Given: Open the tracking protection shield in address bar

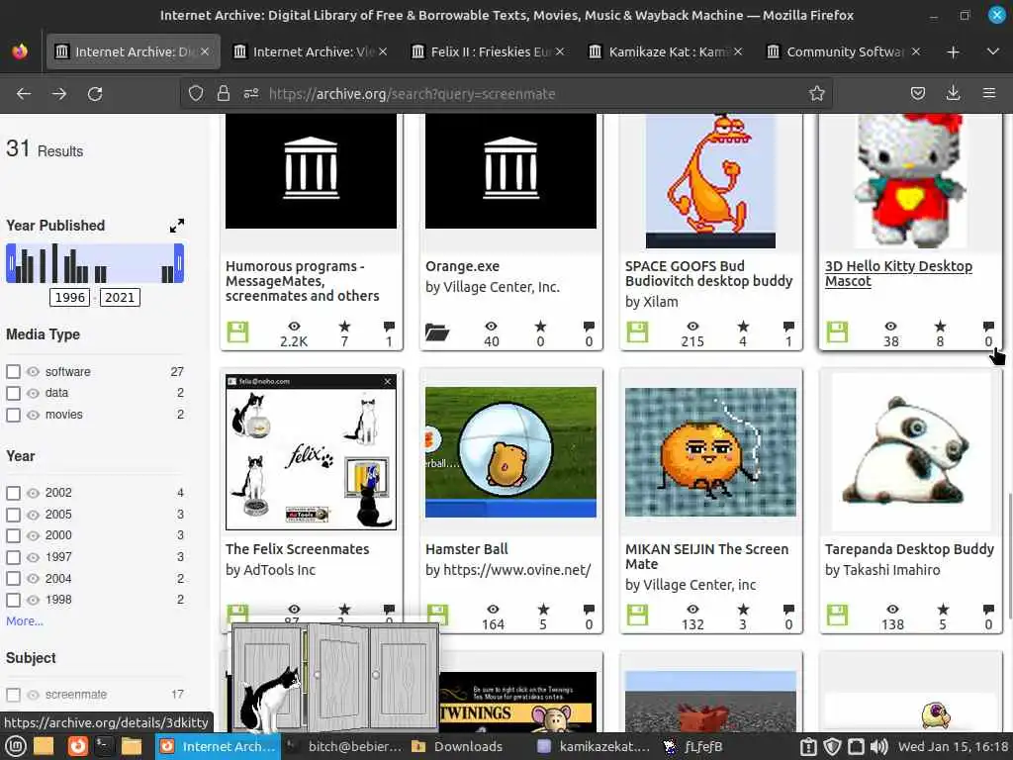Looking at the screenshot, I should click(x=196, y=94).
